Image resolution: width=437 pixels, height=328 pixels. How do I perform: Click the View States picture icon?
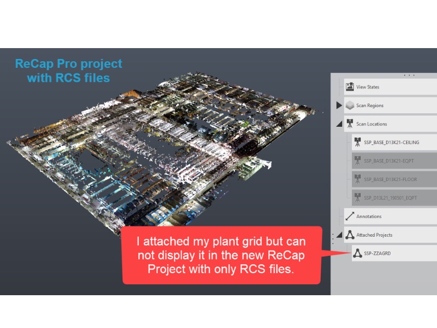pyautogui.click(x=350, y=87)
